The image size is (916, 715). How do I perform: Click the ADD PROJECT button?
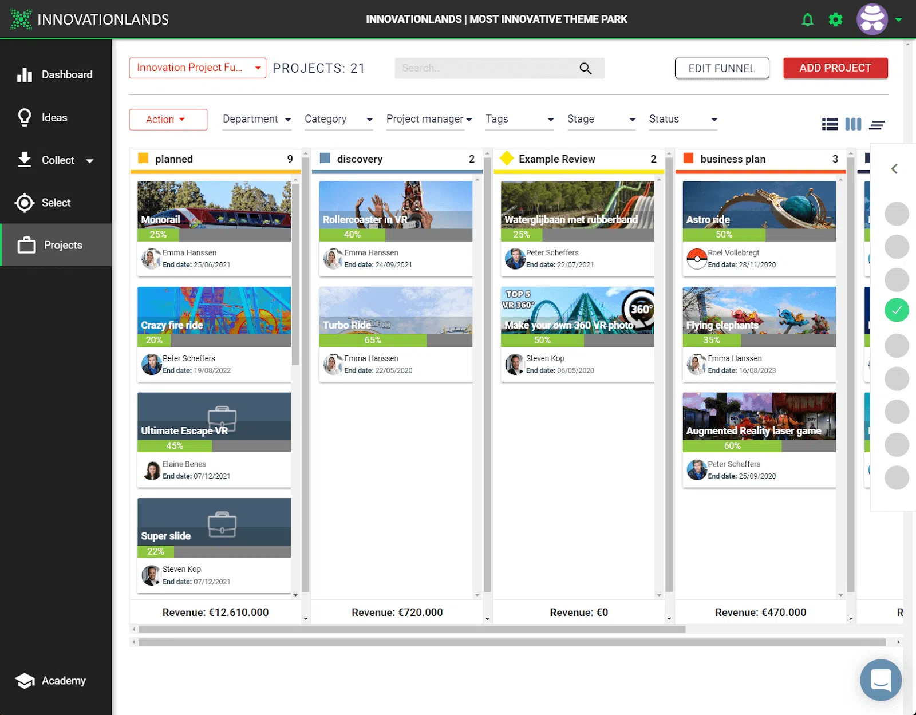[835, 68]
